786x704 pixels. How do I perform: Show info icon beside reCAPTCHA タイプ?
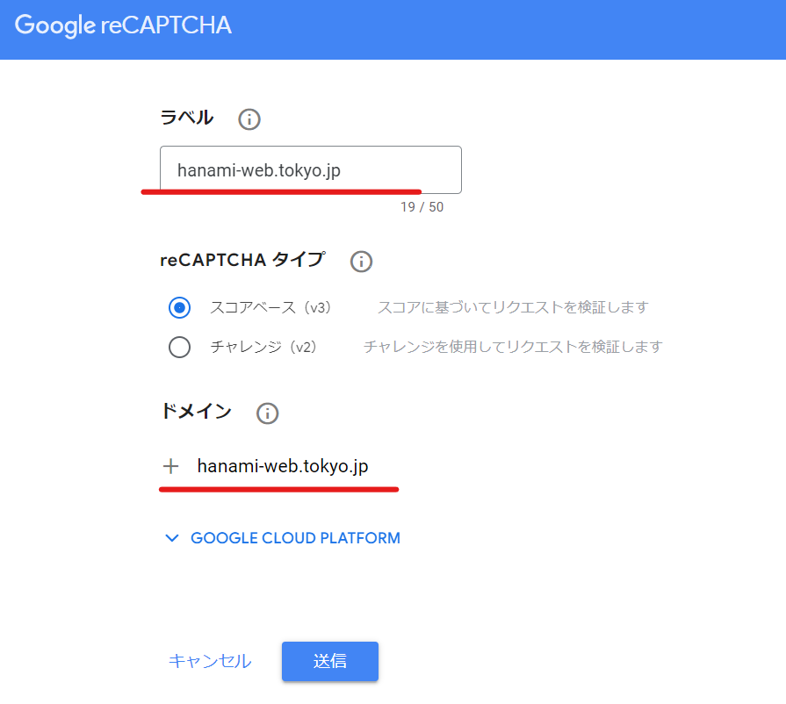[x=361, y=261]
